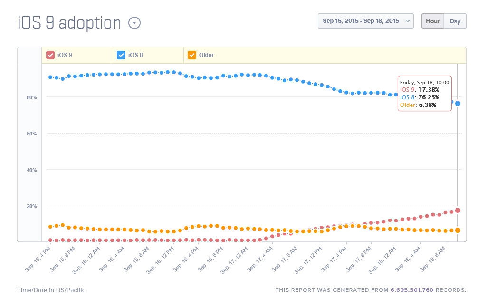Viewport: 487px width, 308px height.
Task: Uncheck the red iOS 9 series checkbox
Action: [x=50, y=55]
